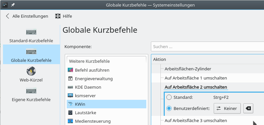Clear the custom shortcut with the backspace icon
Image resolution: width=264 pixels, height=125 pixels.
248,108
